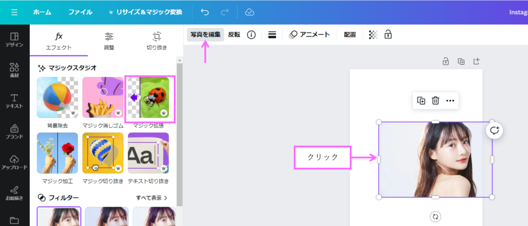Switch to the 切り抜き tab
This screenshot has height=226, width=528.
tap(157, 41)
